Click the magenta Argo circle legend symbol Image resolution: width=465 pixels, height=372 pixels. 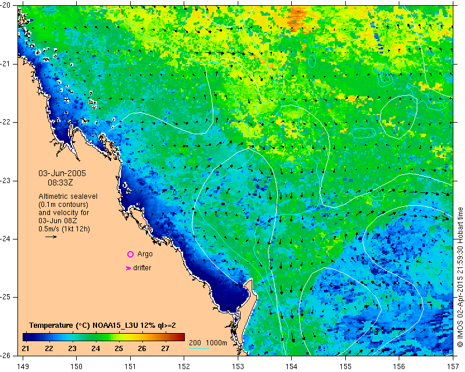130,254
